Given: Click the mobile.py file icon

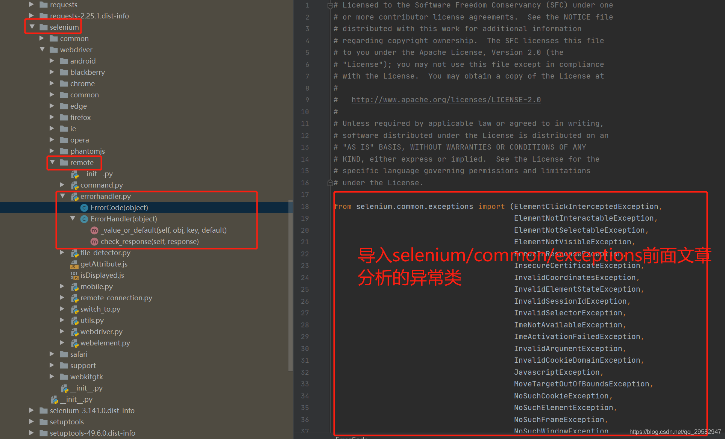Looking at the screenshot, I should point(74,287).
